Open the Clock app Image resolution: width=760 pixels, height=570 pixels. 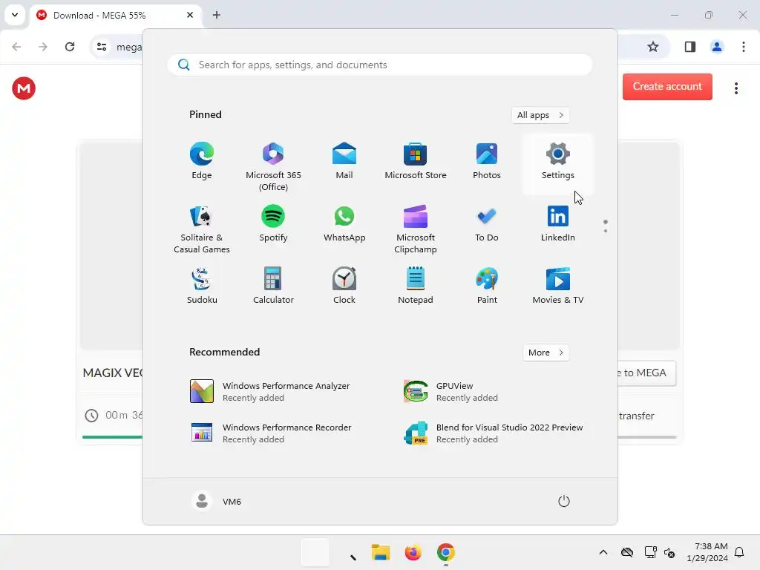coord(344,286)
